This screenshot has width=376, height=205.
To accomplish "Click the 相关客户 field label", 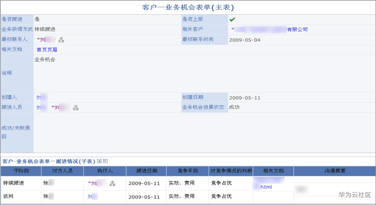I will 192,29.
